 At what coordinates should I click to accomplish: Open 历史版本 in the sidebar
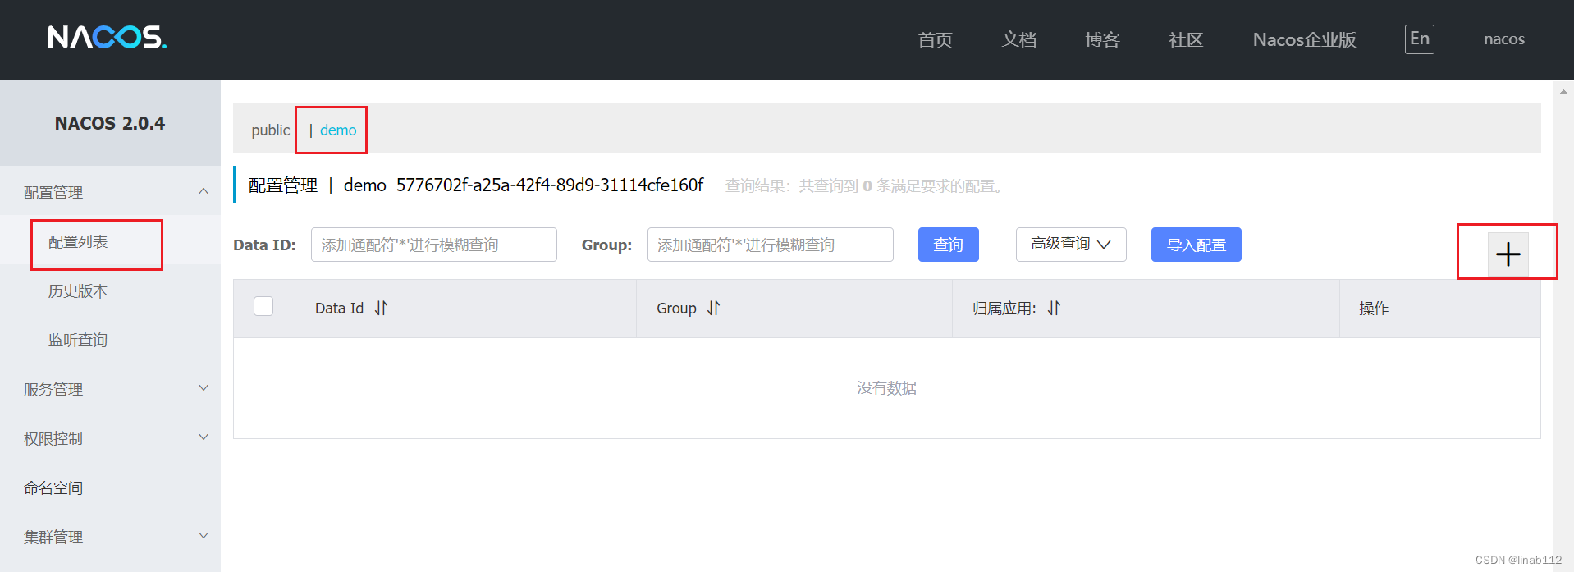(78, 291)
